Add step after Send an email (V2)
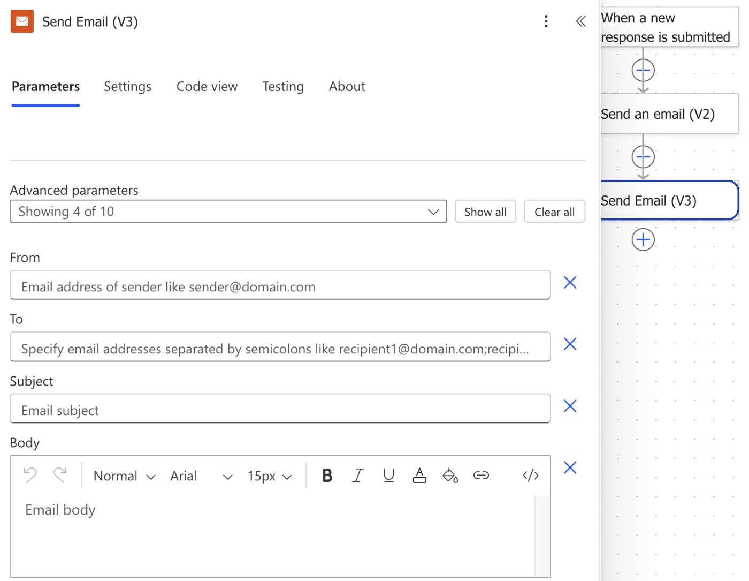The height and width of the screenshot is (581, 749). tap(643, 157)
